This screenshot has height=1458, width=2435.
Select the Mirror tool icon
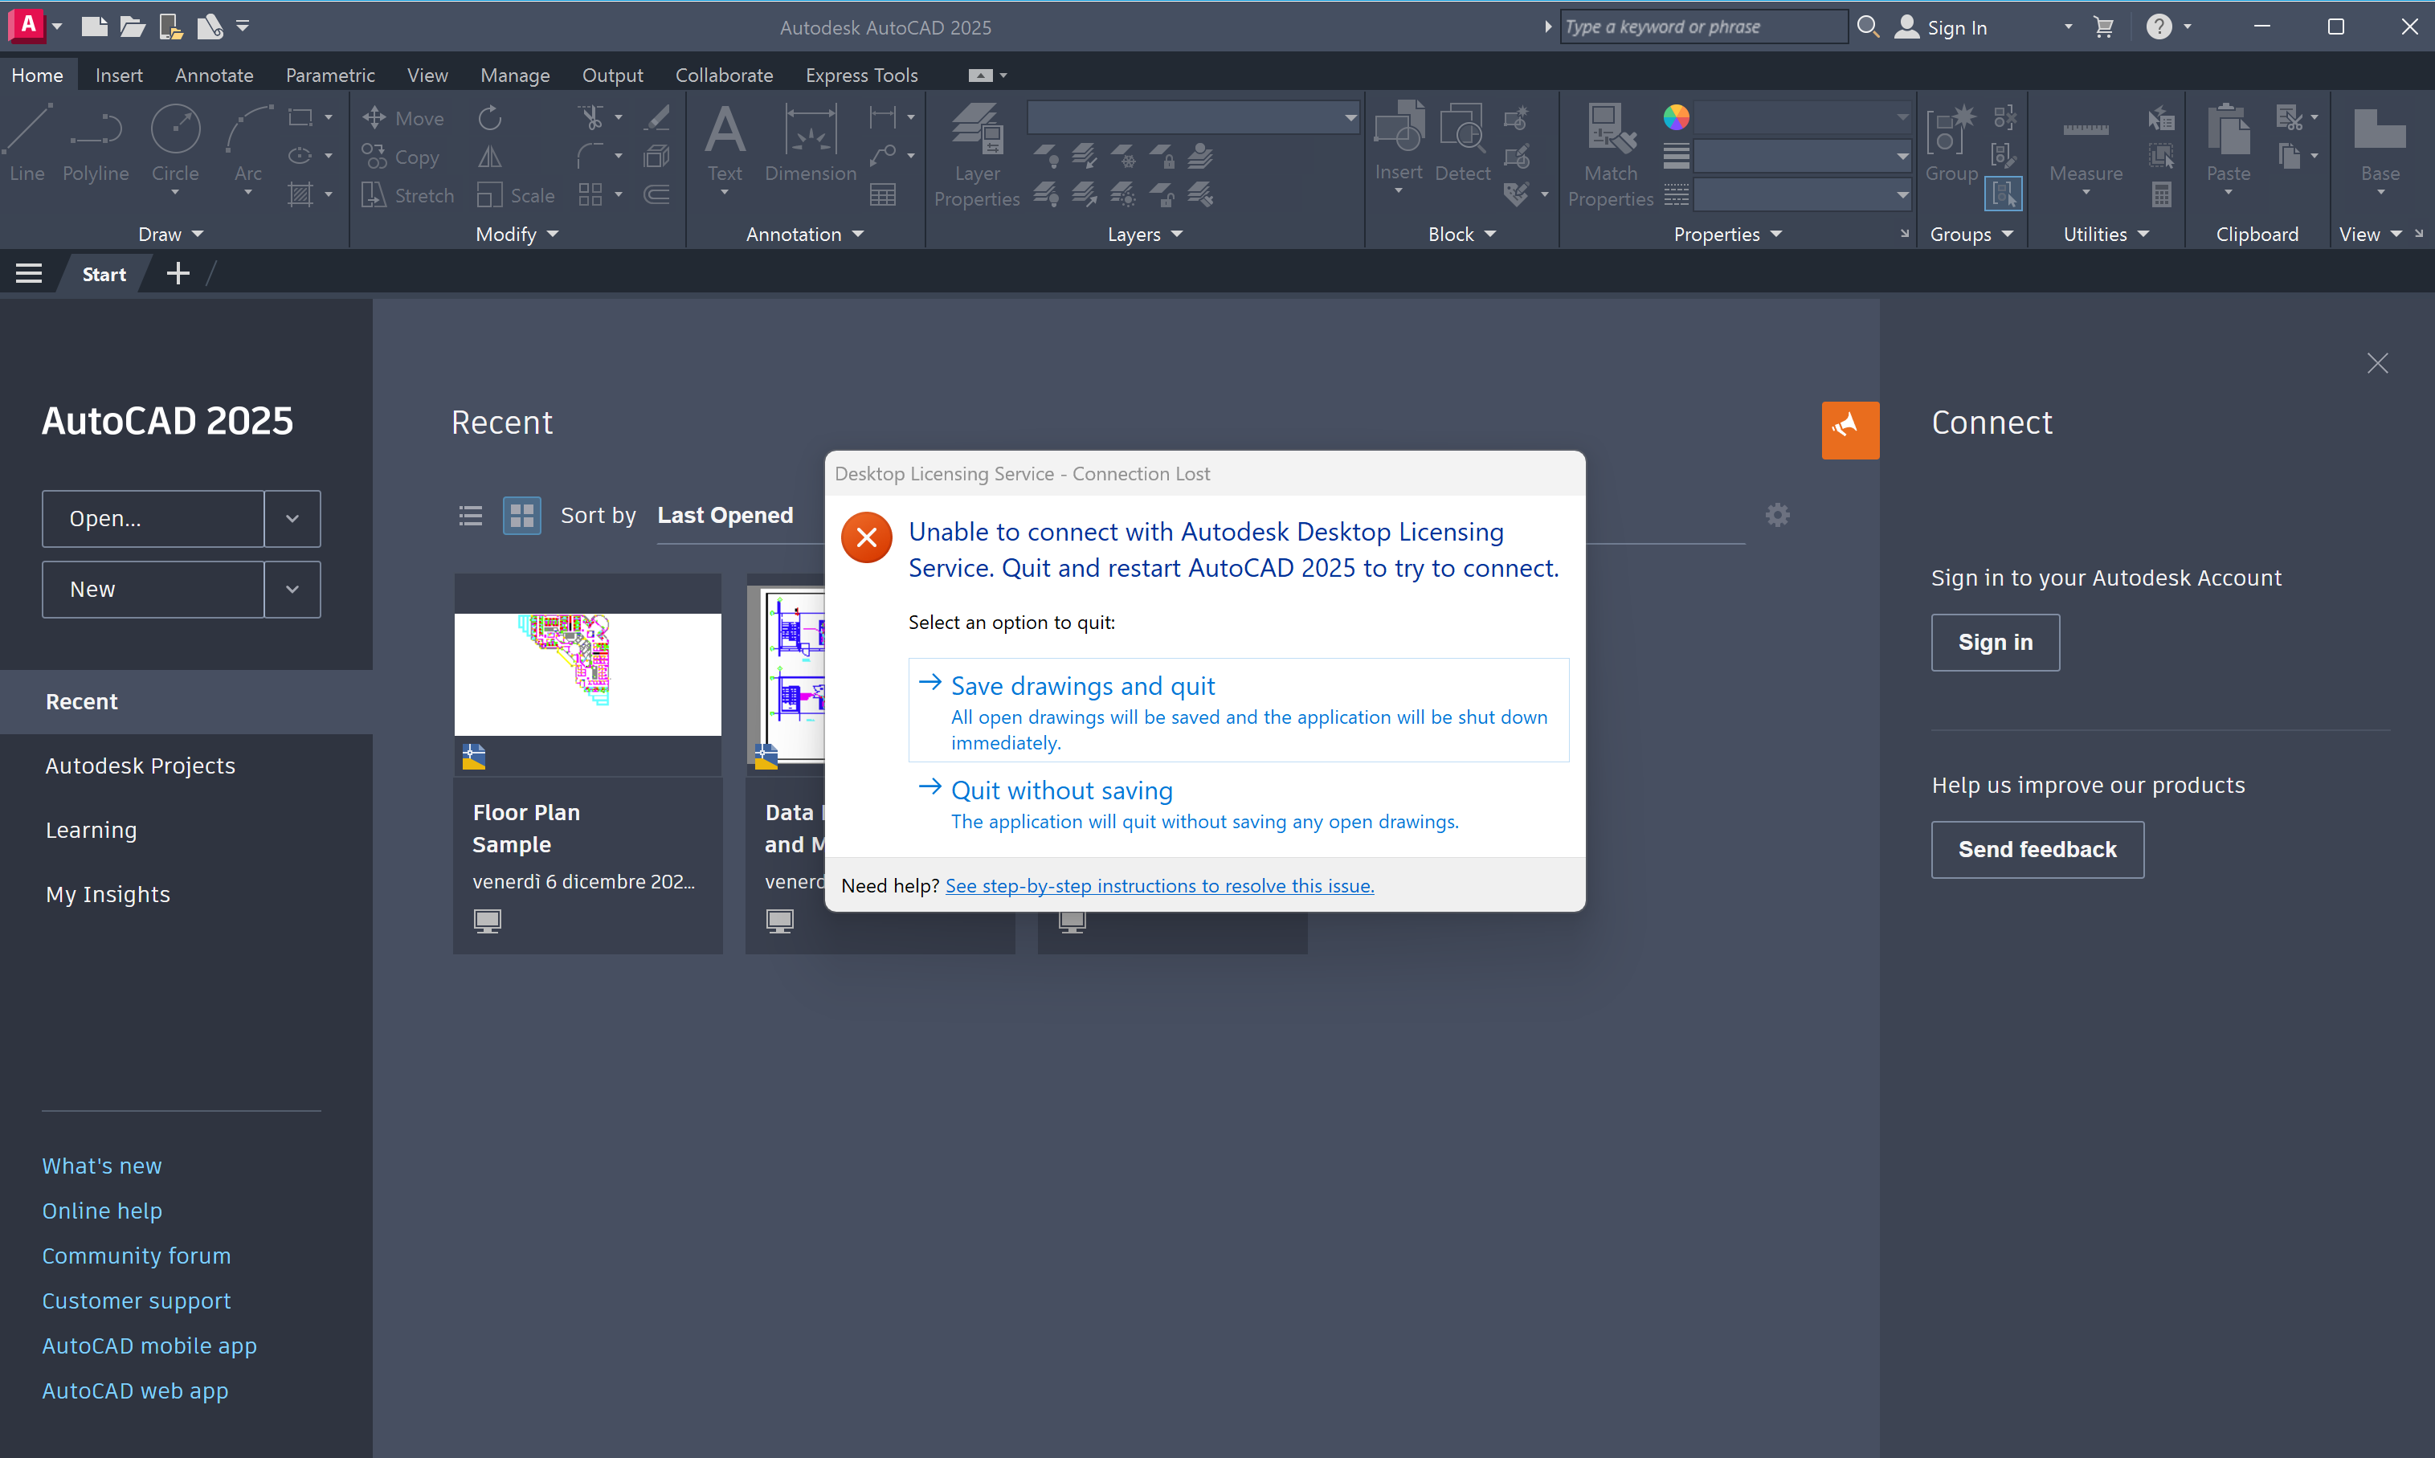tap(489, 157)
